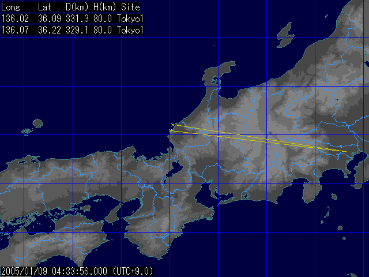Click the lower X marker at trajectory start
The height and width of the screenshot is (277, 369).
170,131
